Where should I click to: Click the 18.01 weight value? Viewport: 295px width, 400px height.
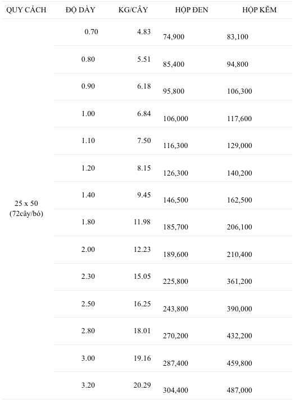(142, 331)
